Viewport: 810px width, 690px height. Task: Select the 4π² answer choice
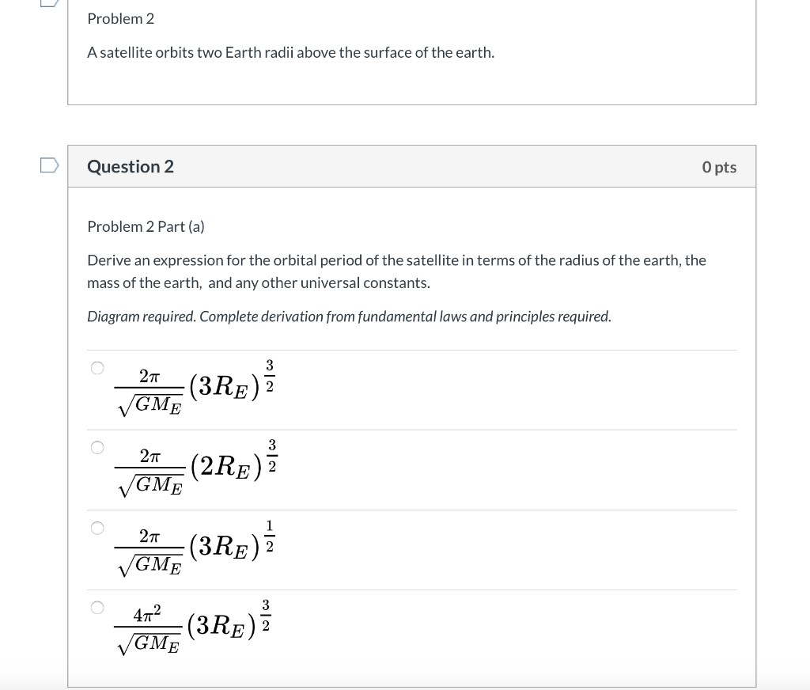pos(97,608)
